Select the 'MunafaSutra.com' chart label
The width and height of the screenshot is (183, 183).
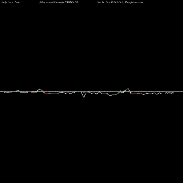pos(134,2)
